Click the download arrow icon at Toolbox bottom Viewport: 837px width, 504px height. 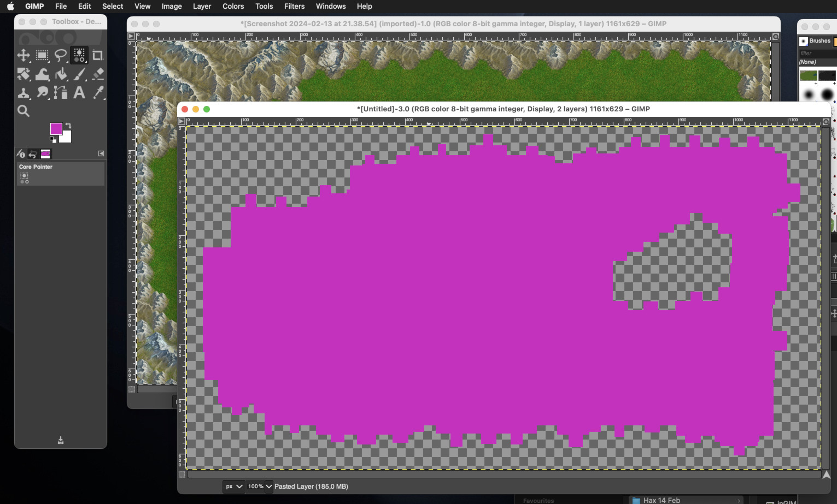tap(61, 440)
